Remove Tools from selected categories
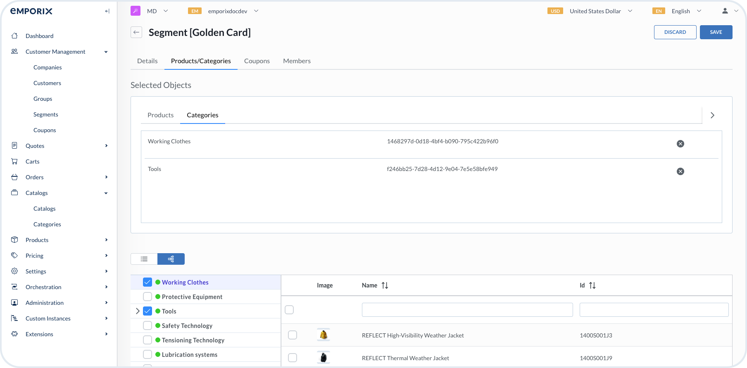This screenshot has width=747, height=368. pos(680,171)
